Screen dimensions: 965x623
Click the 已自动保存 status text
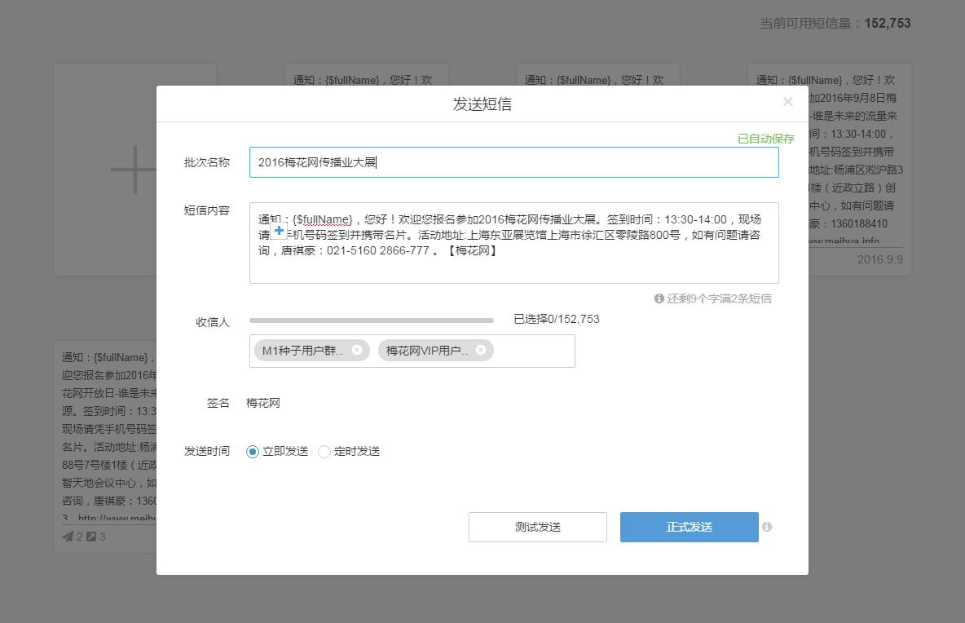(765, 139)
